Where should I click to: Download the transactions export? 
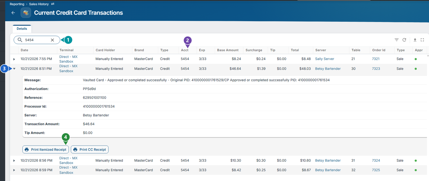point(415,40)
